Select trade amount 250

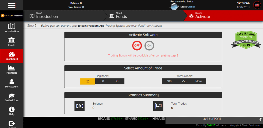click(x=184, y=81)
